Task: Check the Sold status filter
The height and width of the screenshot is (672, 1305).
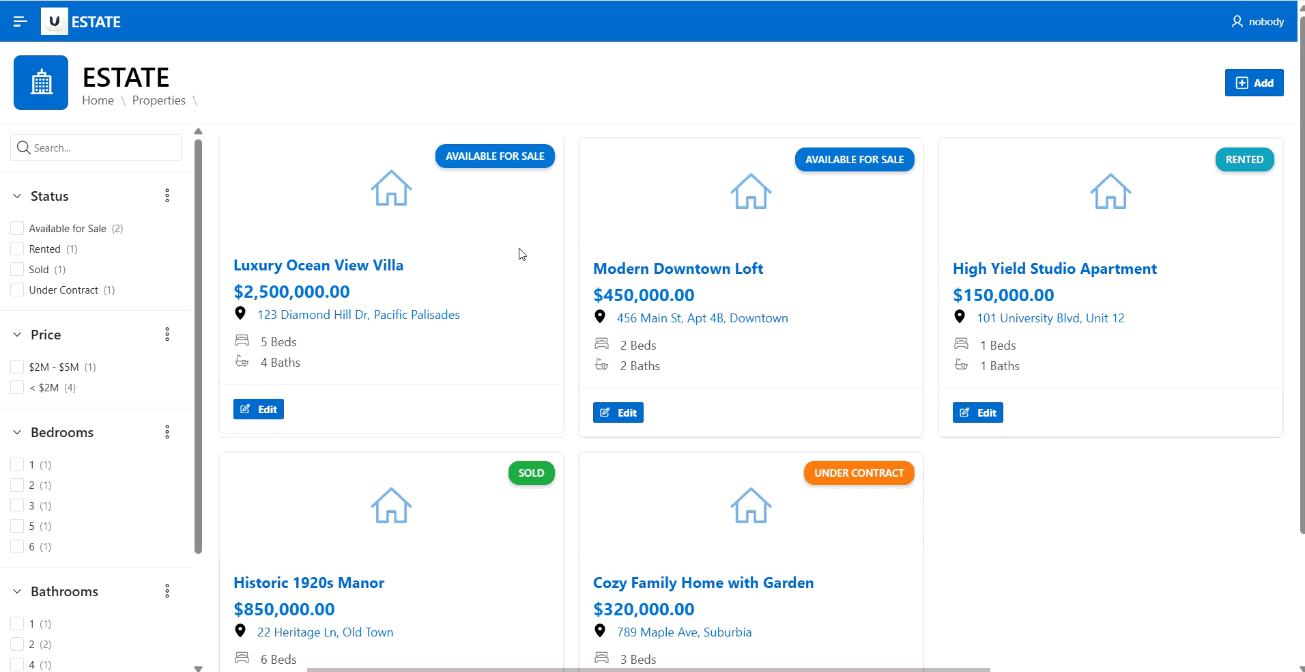Action: [x=17, y=269]
